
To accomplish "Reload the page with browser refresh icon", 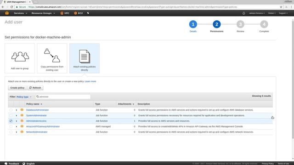I will pyautogui.click(x=11, y=7).
